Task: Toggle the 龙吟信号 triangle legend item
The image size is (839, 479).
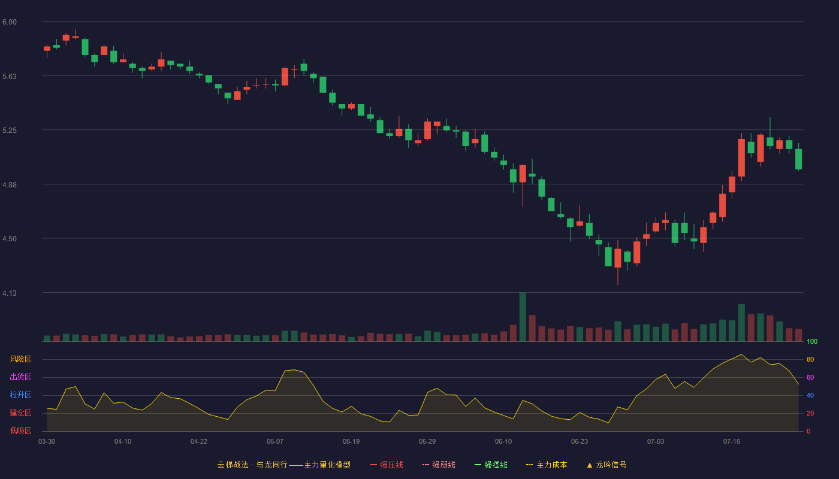Action: [x=606, y=465]
